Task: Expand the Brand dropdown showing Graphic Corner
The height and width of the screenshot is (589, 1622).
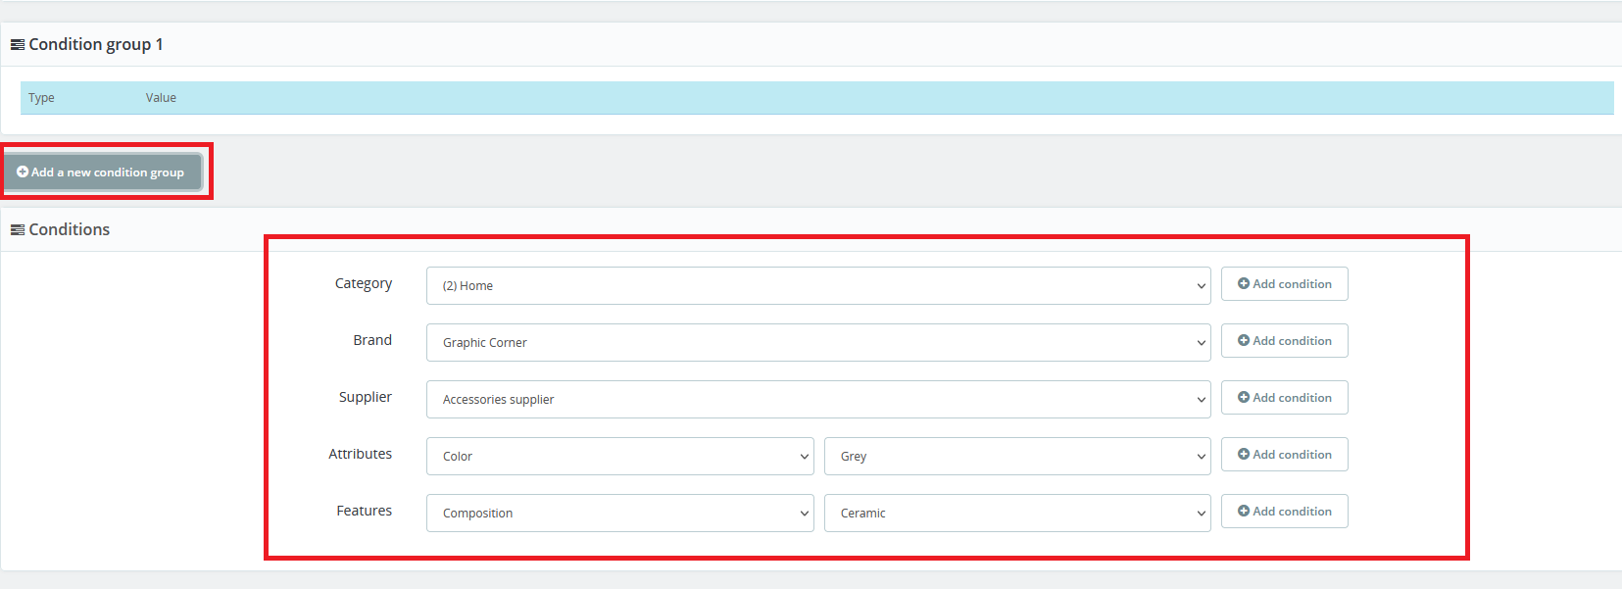Action: tap(817, 343)
